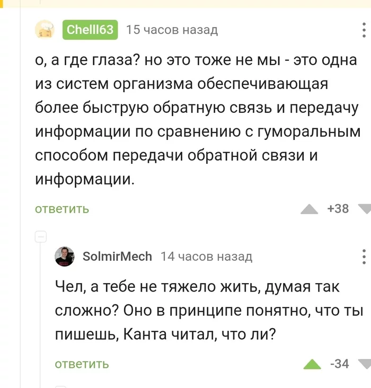Open the three-dot menu on Chelll63's comment
The height and width of the screenshot is (388, 371).
click(364, 30)
